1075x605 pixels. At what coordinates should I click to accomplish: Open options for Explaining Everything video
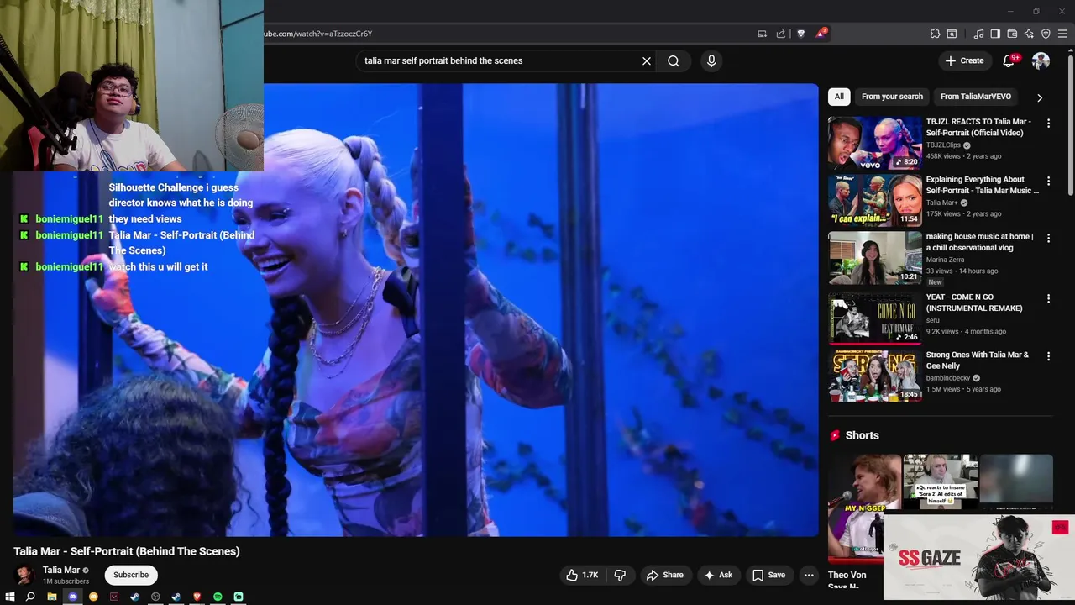click(x=1048, y=181)
